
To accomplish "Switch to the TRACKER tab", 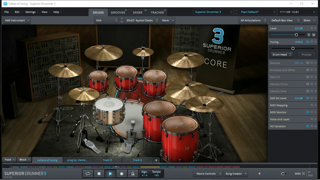I will click(157, 12).
